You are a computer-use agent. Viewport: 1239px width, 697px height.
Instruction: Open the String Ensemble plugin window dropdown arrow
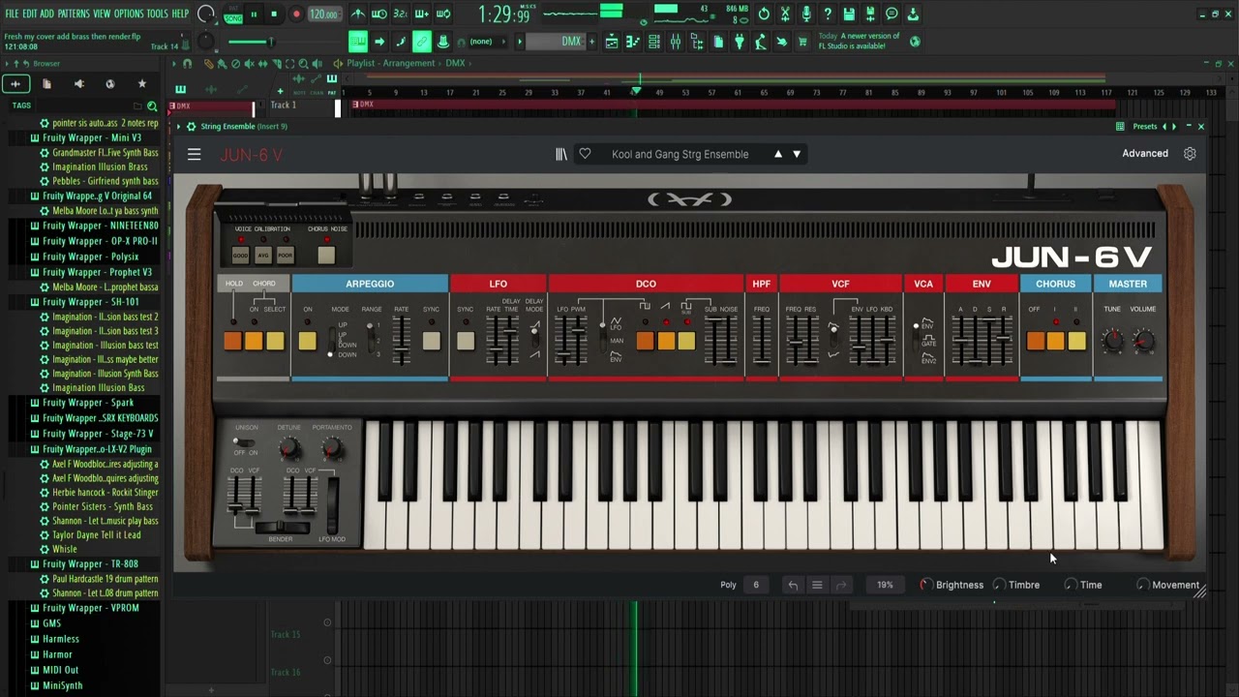179,127
